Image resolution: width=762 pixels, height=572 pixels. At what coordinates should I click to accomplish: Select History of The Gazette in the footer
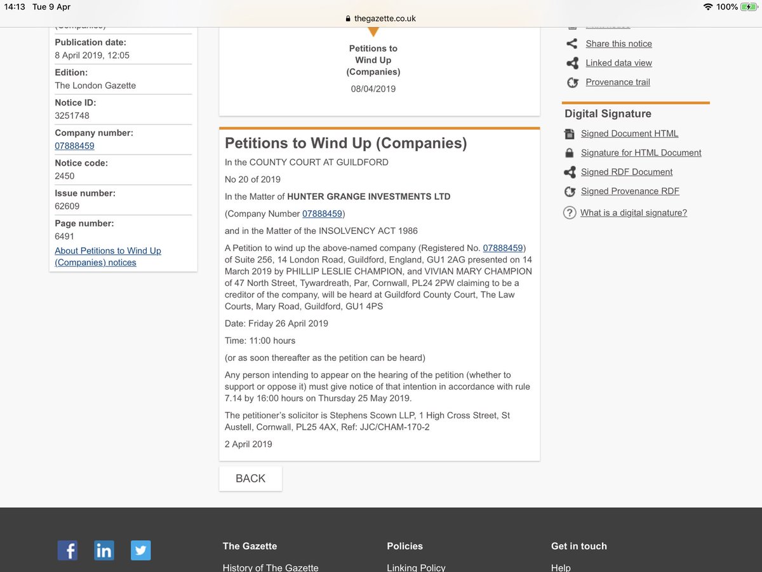[x=271, y=568]
